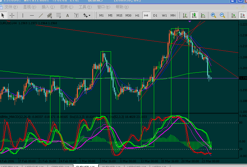Image resolution: width=247 pixels, height=167 pixels.
Task: Open the Arrows objects dropdown
Action: tap(87, 15)
